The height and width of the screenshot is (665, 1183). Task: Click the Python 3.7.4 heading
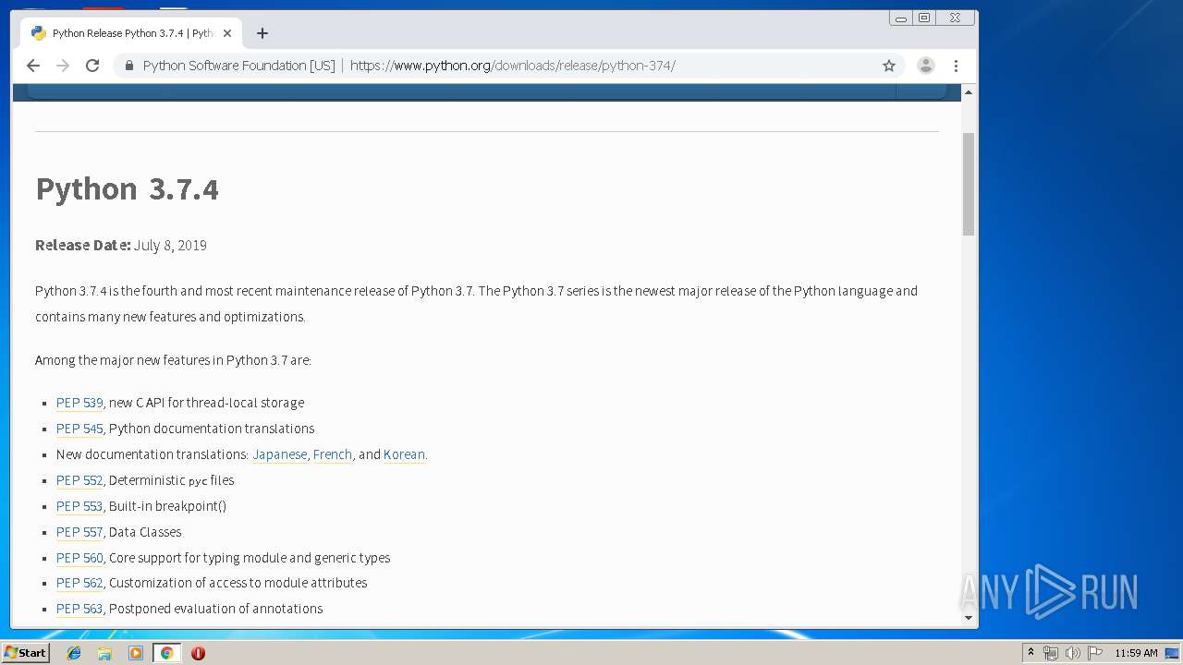point(128,189)
